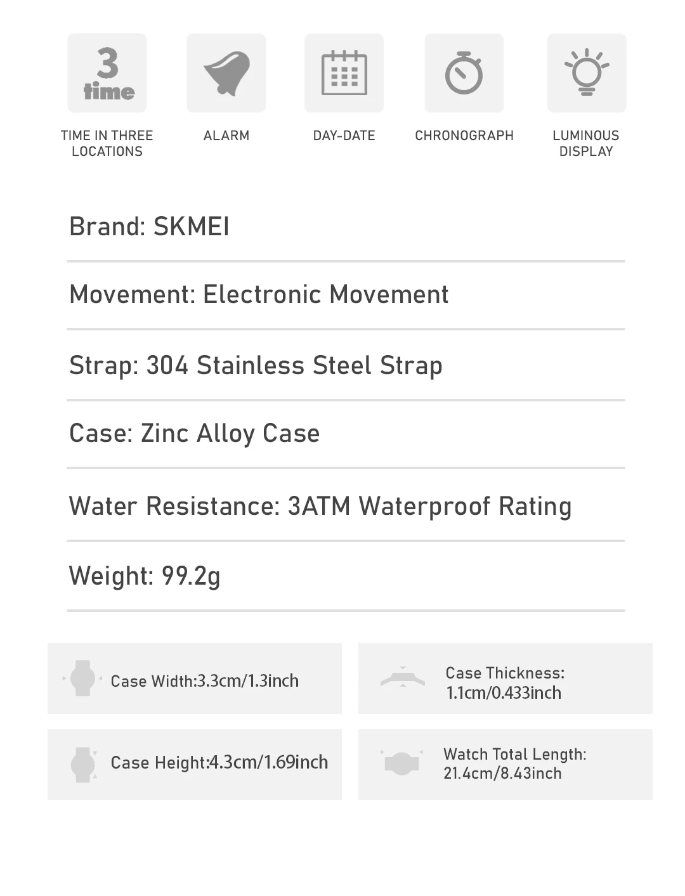Click the case height watch icon
The image size is (685, 896).
point(83,765)
